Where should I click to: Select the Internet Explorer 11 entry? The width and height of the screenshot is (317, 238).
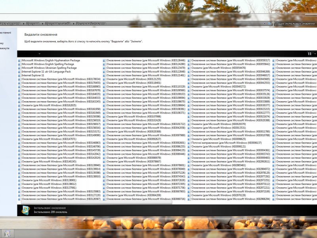(x=33, y=75)
